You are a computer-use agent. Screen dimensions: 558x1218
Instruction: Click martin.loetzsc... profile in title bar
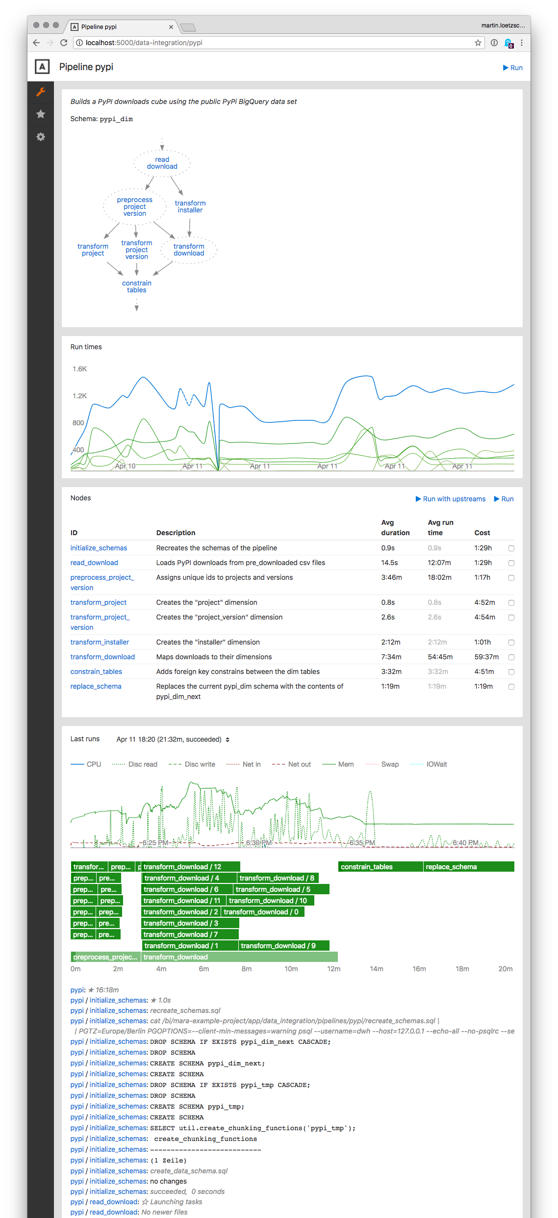503,26
